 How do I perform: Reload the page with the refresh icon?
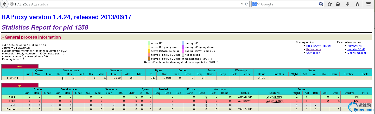[247, 4]
